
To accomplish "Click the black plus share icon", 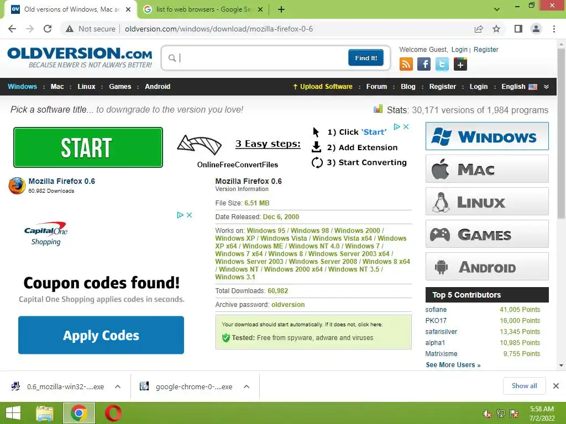I will point(460,64).
